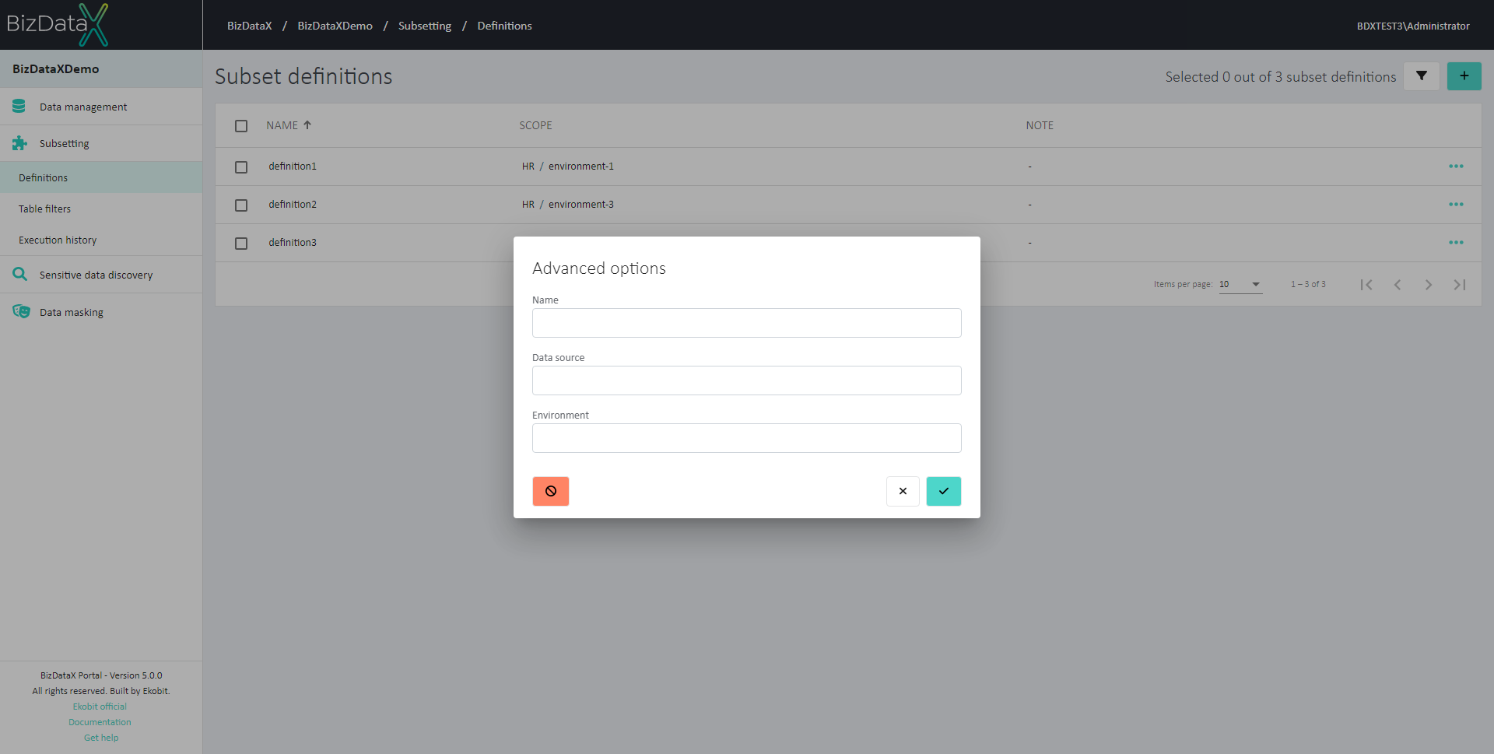Add a new subset definition with plus button

coord(1464,76)
